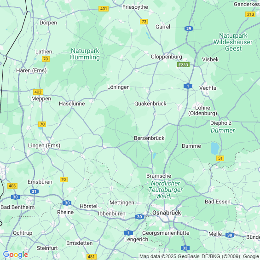The width and height of the screenshot is (260, 260).
Task: Click the Naturpark Hümmling label
Action: 85,54
